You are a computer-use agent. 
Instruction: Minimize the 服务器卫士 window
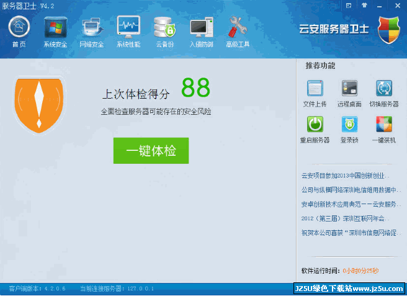pyautogui.click(x=380, y=6)
